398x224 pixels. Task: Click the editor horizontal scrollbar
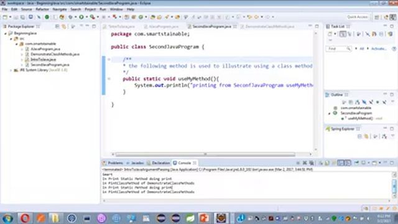tap(205, 154)
